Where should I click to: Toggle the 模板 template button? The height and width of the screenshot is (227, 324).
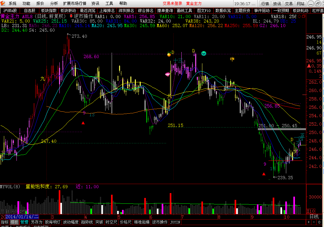click(x=14, y=222)
